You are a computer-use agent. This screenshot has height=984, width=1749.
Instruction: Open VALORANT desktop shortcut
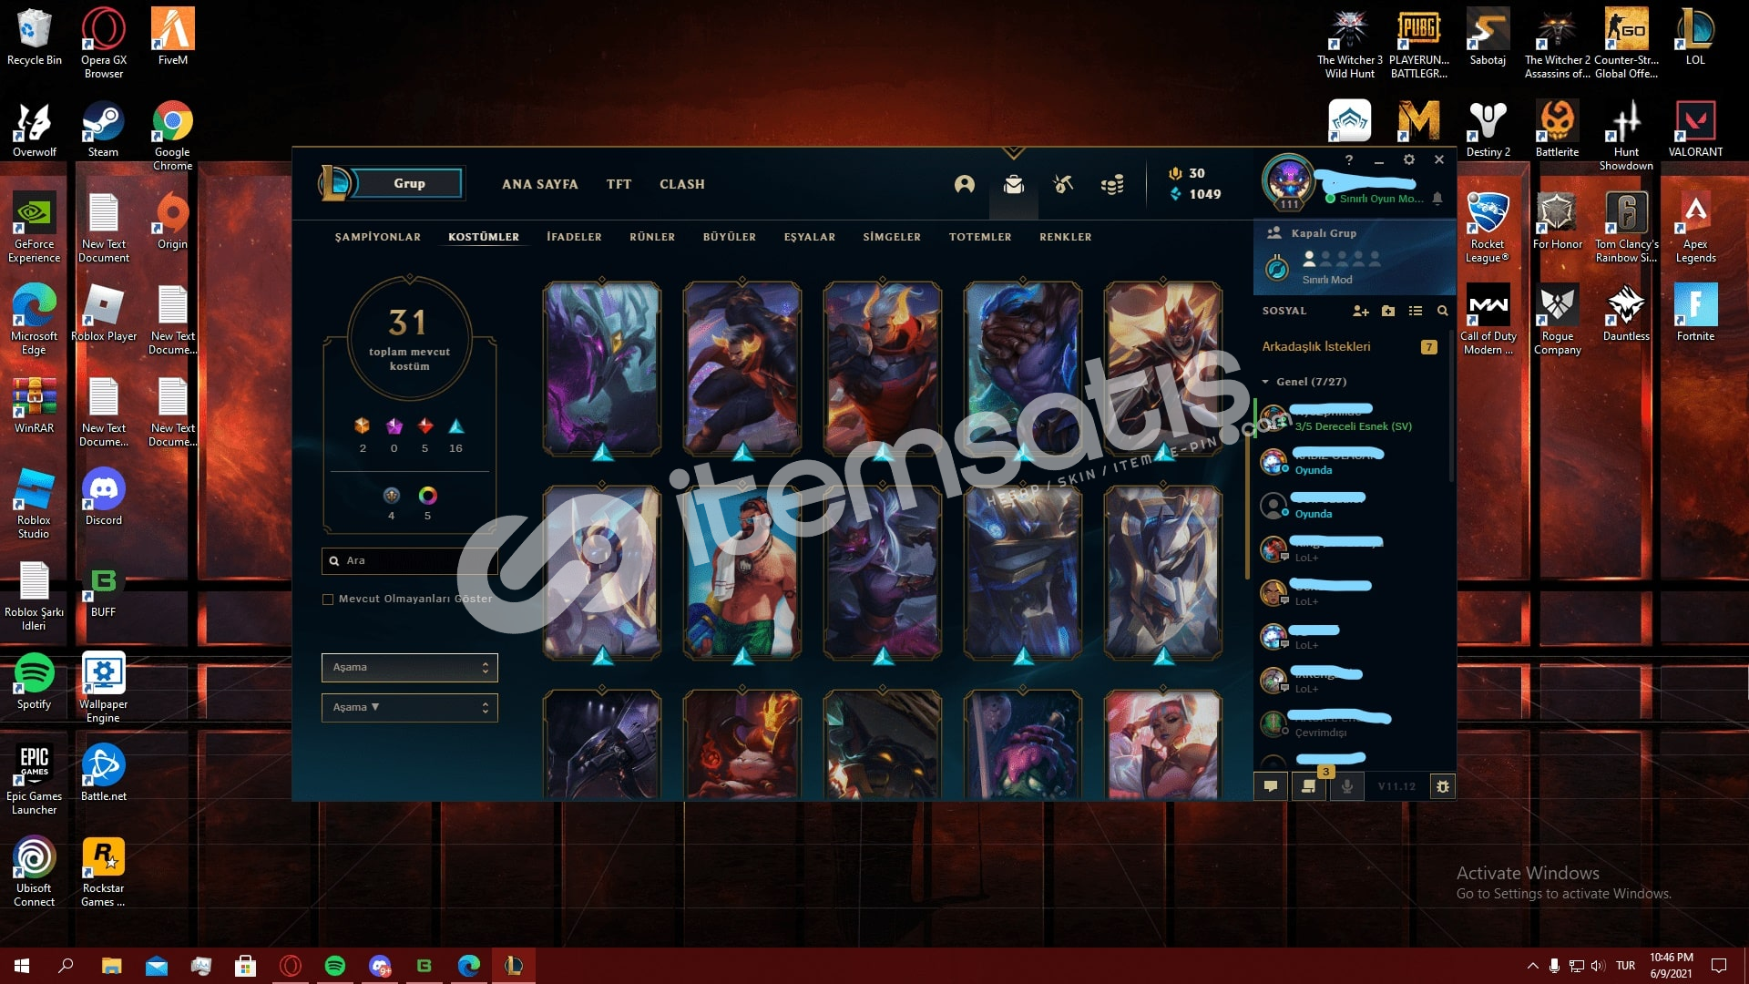[x=1695, y=128]
